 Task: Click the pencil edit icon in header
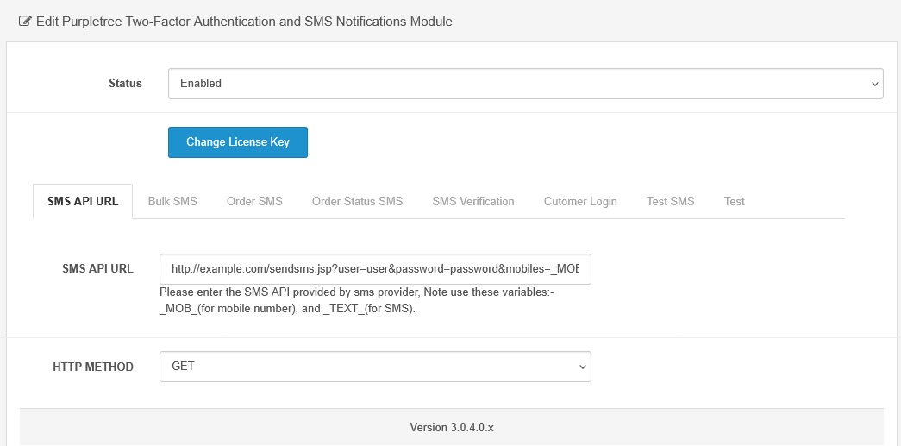point(25,21)
